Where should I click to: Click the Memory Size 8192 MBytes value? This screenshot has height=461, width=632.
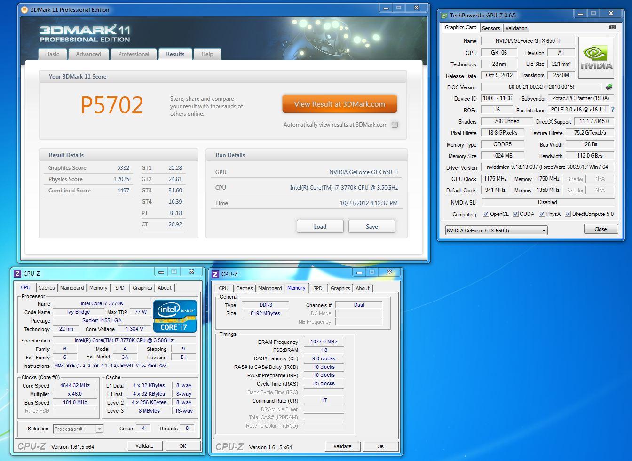pyautogui.click(x=265, y=313)
